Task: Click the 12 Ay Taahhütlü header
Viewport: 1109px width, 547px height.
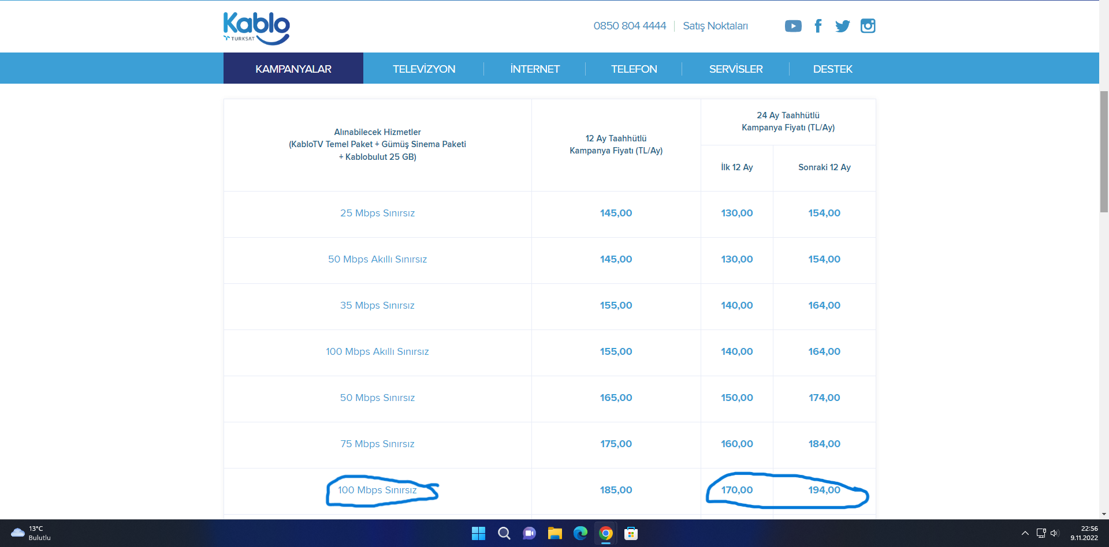Action: pyautogui.click(x=616, y=144)
